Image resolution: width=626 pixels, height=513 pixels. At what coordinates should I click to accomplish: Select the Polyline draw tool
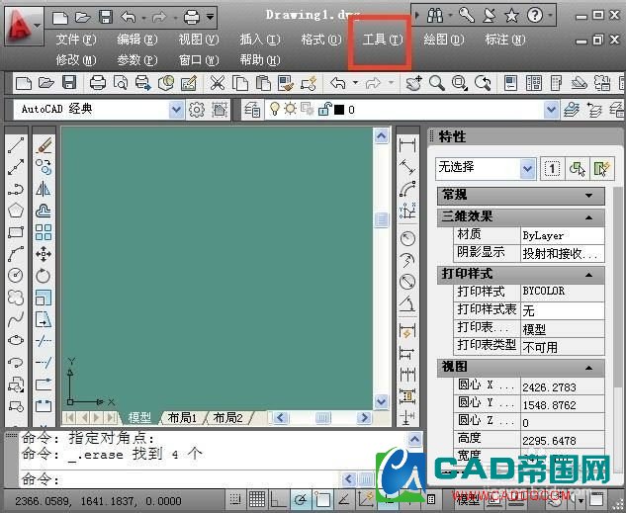16,189
